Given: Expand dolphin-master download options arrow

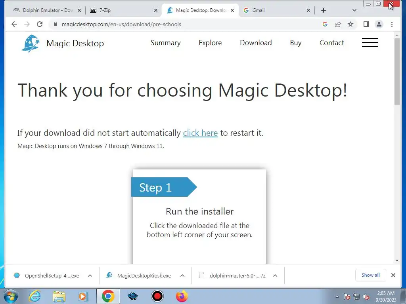Looking at the screenshot, I should [x=275, y=275].
